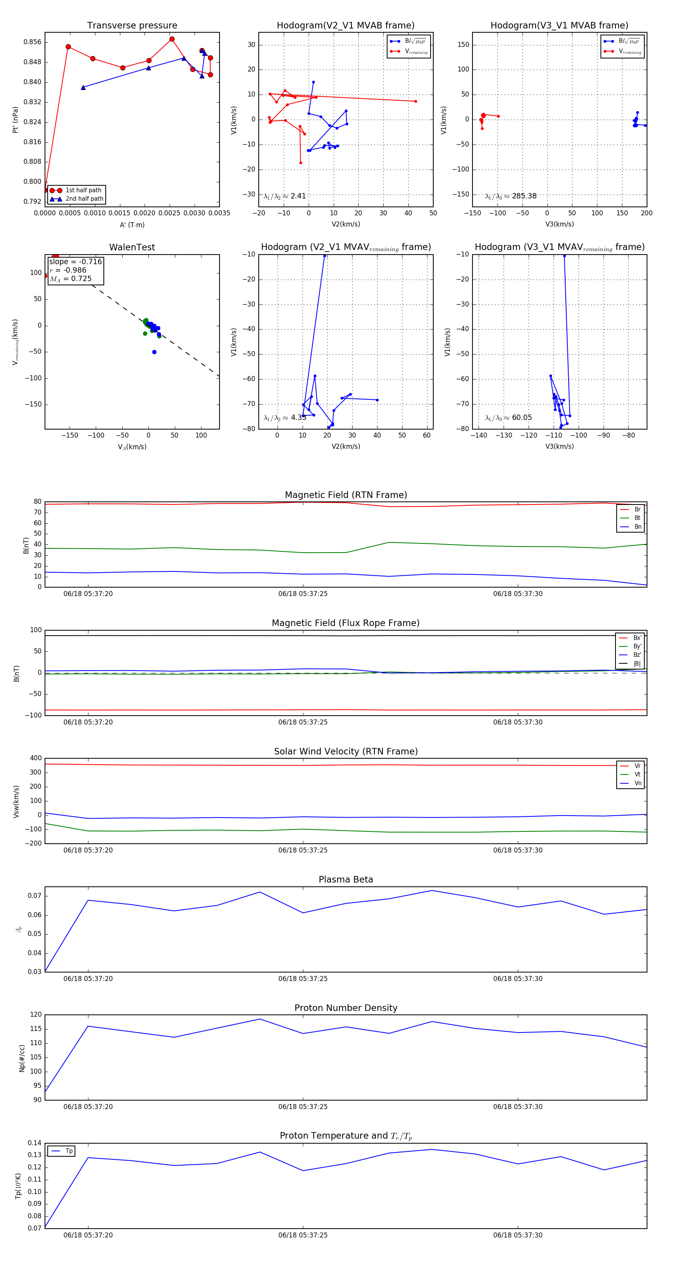Select the B/√μ0ρ legend entry in the V3_V1 MVAB hodogram
The height and width of the screenshot is (1269, 692).
pyautogui.click(x=622, y=42)
